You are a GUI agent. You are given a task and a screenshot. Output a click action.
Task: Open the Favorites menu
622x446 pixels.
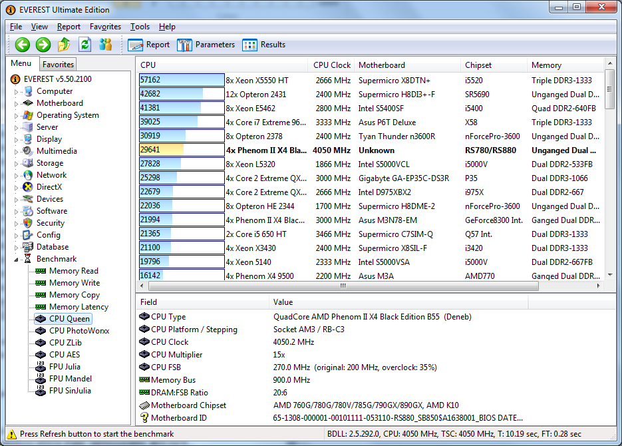105,27
